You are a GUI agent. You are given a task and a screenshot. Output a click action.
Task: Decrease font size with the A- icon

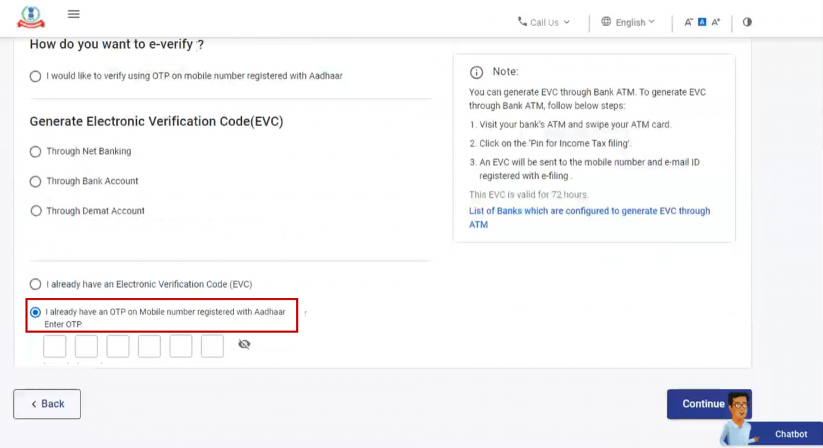click(688, 21)
